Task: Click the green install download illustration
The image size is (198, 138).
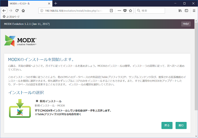Action: click(x=20, y=108)
